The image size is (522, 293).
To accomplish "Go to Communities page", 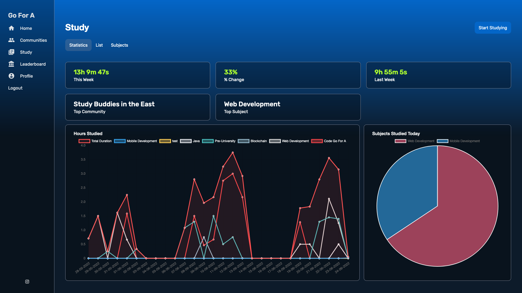I will coord(33,40).
